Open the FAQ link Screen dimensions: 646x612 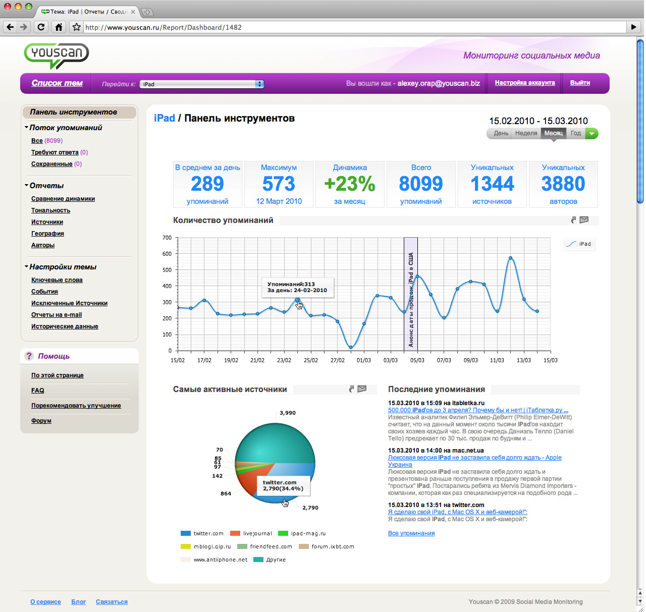[x=38, y=391]
